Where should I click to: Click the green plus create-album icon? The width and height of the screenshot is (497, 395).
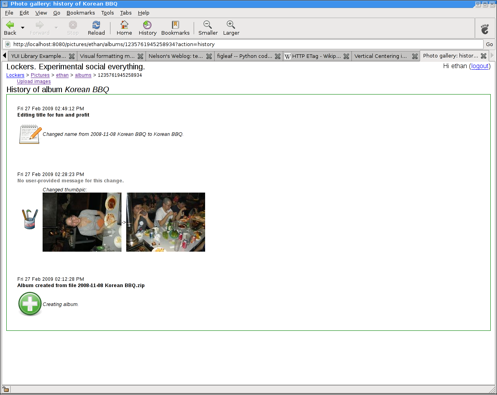(30, 304)
